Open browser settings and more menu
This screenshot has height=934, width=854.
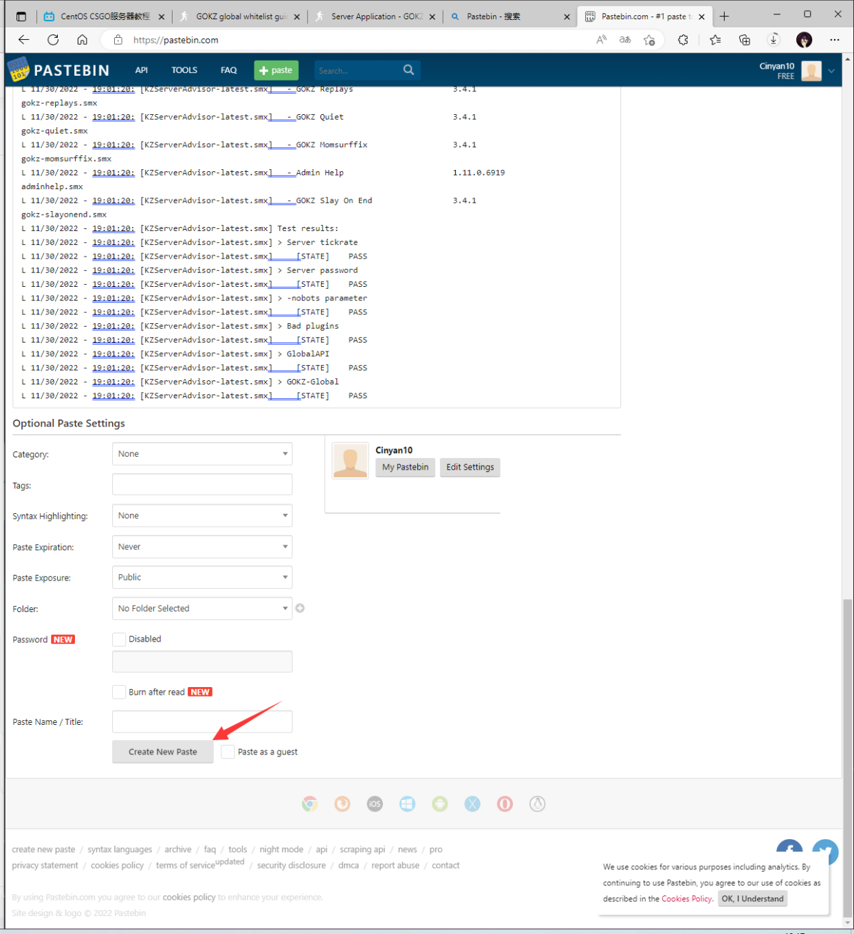point(835,40)
